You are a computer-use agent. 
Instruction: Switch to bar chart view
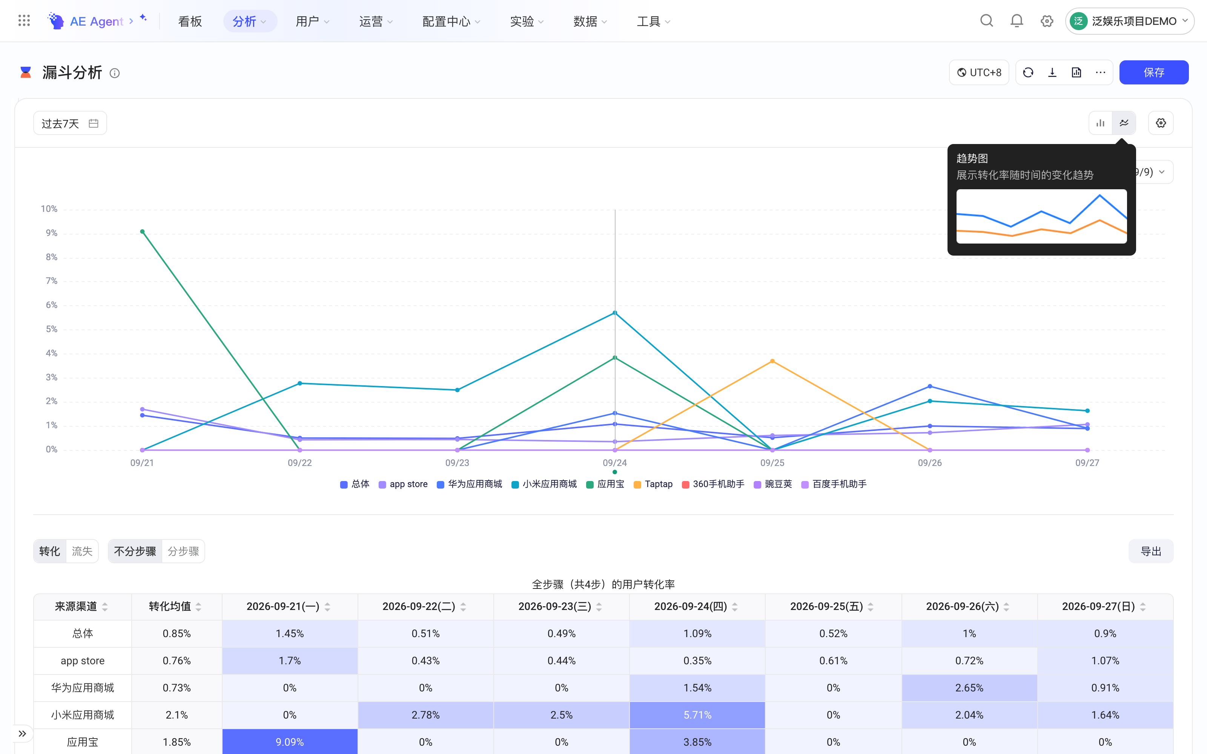point(1100,123)
